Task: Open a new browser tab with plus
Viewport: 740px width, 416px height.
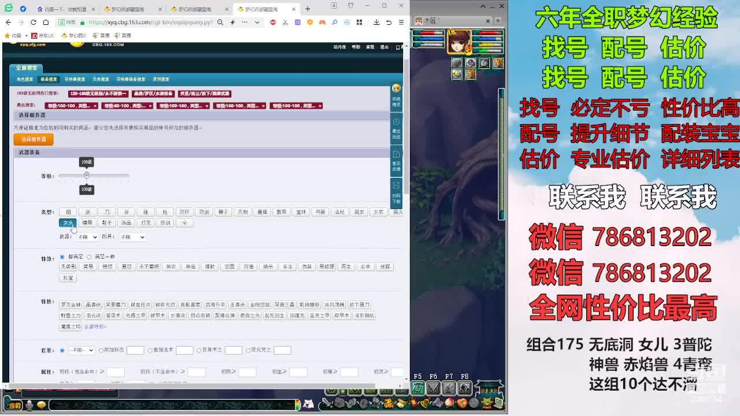Action: pyautogui.click(x=308, y=9)
